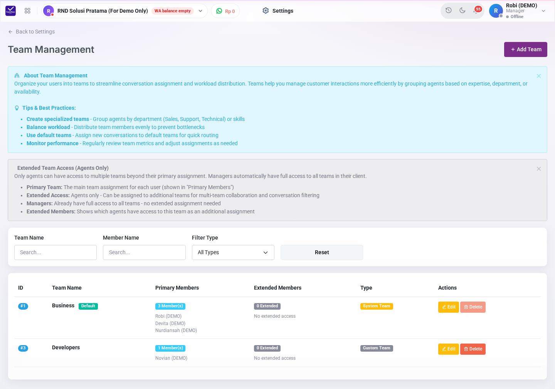
Task: Click the Primary Members column header
Action: click(x=177, y=288)
